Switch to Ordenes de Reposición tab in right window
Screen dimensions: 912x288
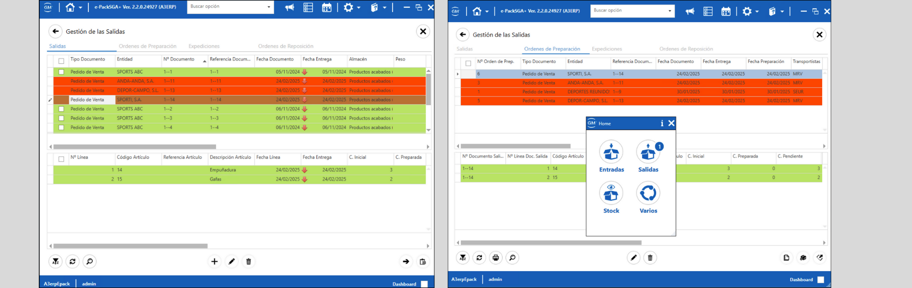click(686, 49)
